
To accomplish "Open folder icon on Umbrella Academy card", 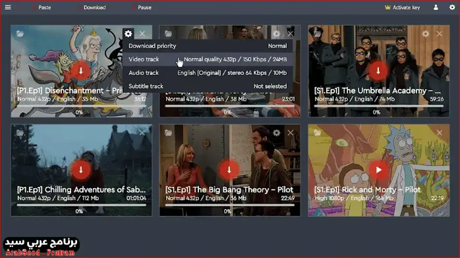I will (x=317, y=34).
